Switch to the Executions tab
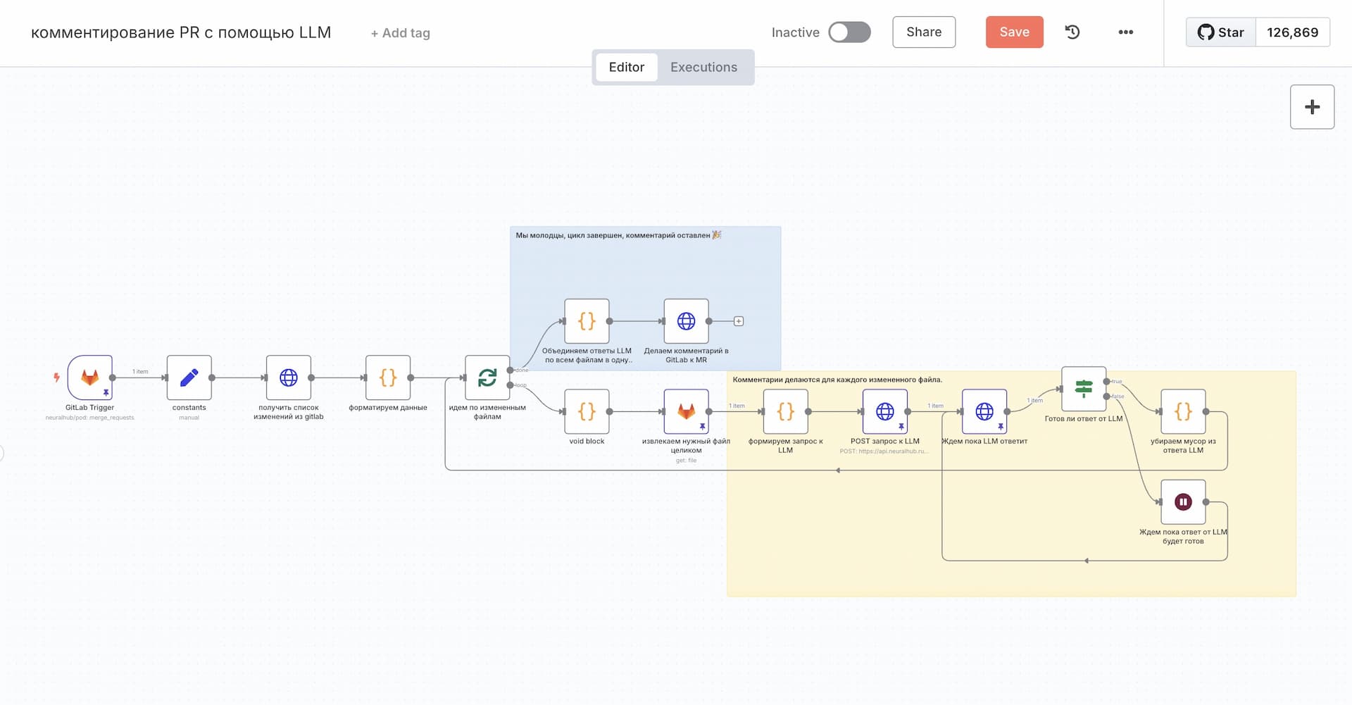1352x705 pixels. click(x=703, y=67)
